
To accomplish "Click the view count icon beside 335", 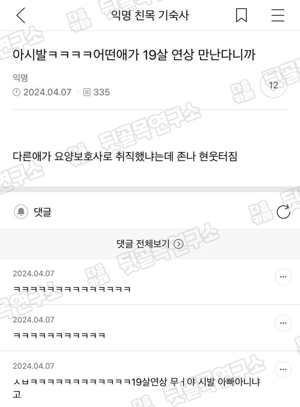I will pos(87,92).
